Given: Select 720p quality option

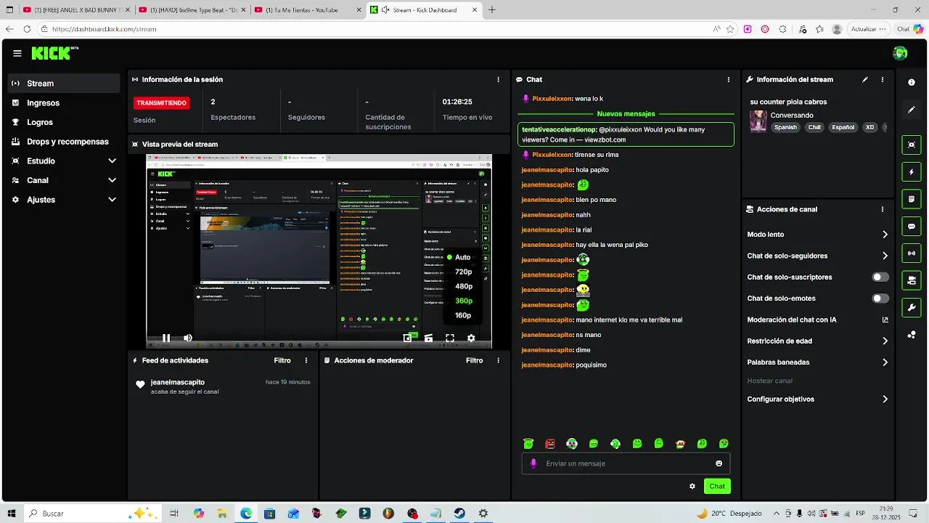Looking at the screenshot, I should pyautogui.click(x=463, y=272).
